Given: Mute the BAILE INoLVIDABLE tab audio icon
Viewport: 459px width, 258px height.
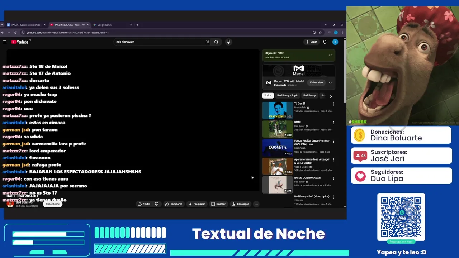Looking at the screenshot, I should (84, 25).
